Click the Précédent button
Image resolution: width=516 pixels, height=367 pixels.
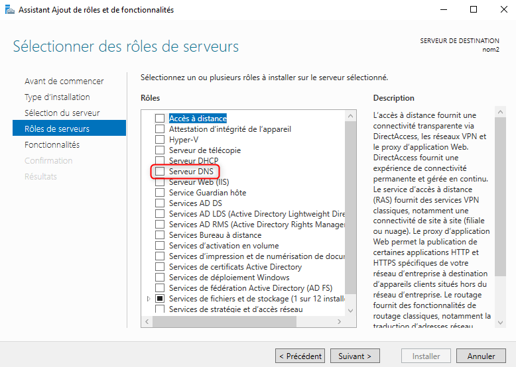click(x=300, y=356)
